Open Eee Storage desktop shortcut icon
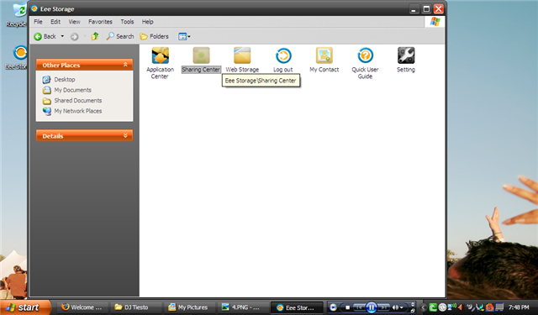Screen dimensions: 538x315 20,54
